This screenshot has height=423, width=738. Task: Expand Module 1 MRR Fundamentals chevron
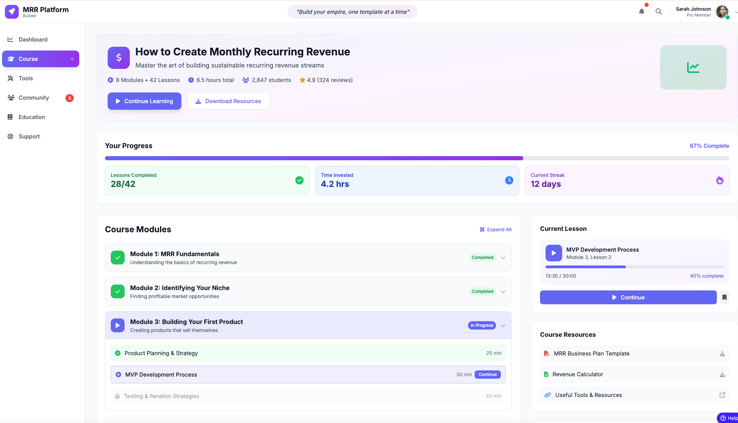(x=503, y=258)
